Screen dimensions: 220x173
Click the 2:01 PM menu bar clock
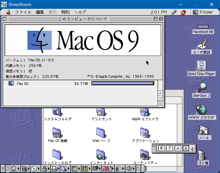(x=159, y=12)
